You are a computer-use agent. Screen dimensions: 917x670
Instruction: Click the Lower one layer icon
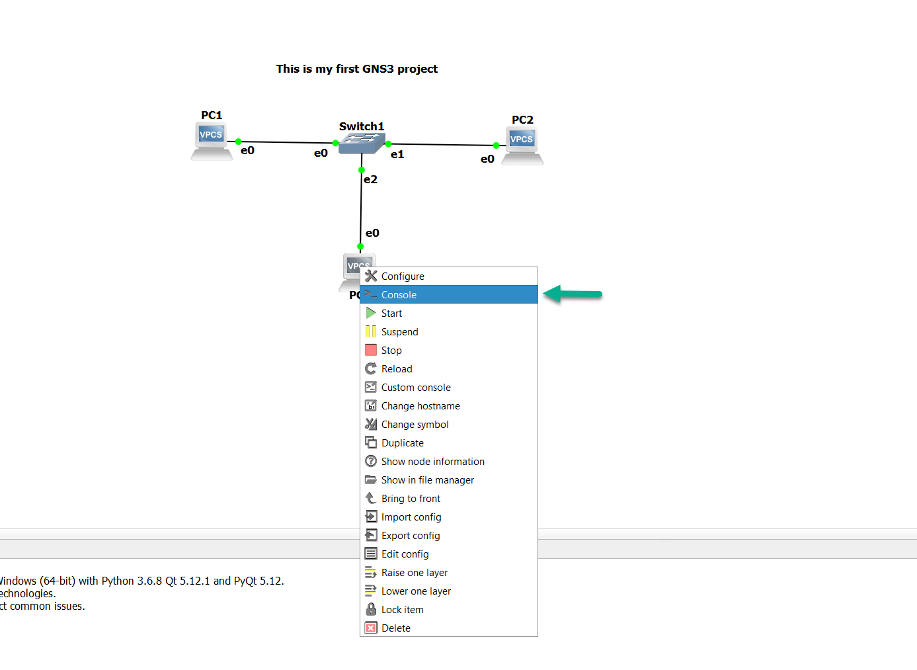coord(371,591)
